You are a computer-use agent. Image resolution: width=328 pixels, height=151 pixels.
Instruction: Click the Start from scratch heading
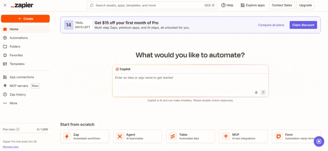pyautogui.click(x=77, y=124)
